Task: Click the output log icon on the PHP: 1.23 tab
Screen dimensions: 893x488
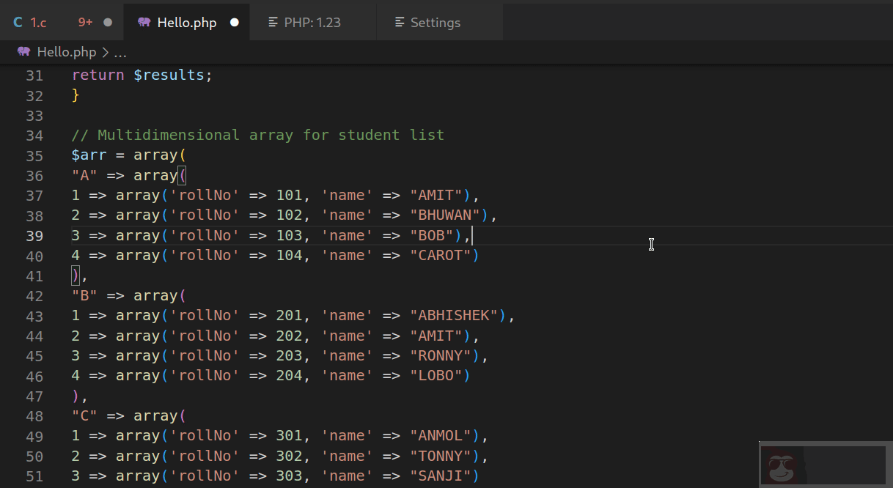Action: click(271, 22)
